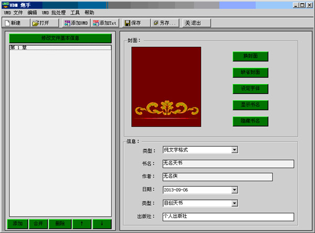Click the 缺省封面 (default cover) button
Image resolution: width=315 pixels, height=233 pixels.
[250, 73]
